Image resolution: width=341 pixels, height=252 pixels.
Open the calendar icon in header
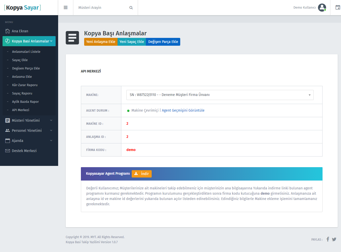click(x=337, y=8)
